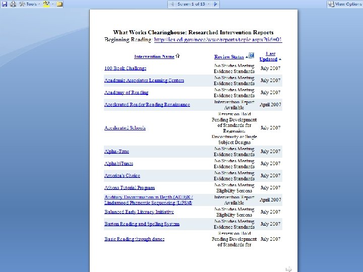This screenshot has width=363, height=272.
Task: Open America's Choice link
Action: click(x=122, y=176)
